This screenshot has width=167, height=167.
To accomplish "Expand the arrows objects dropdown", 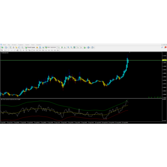I will [31, 50].
